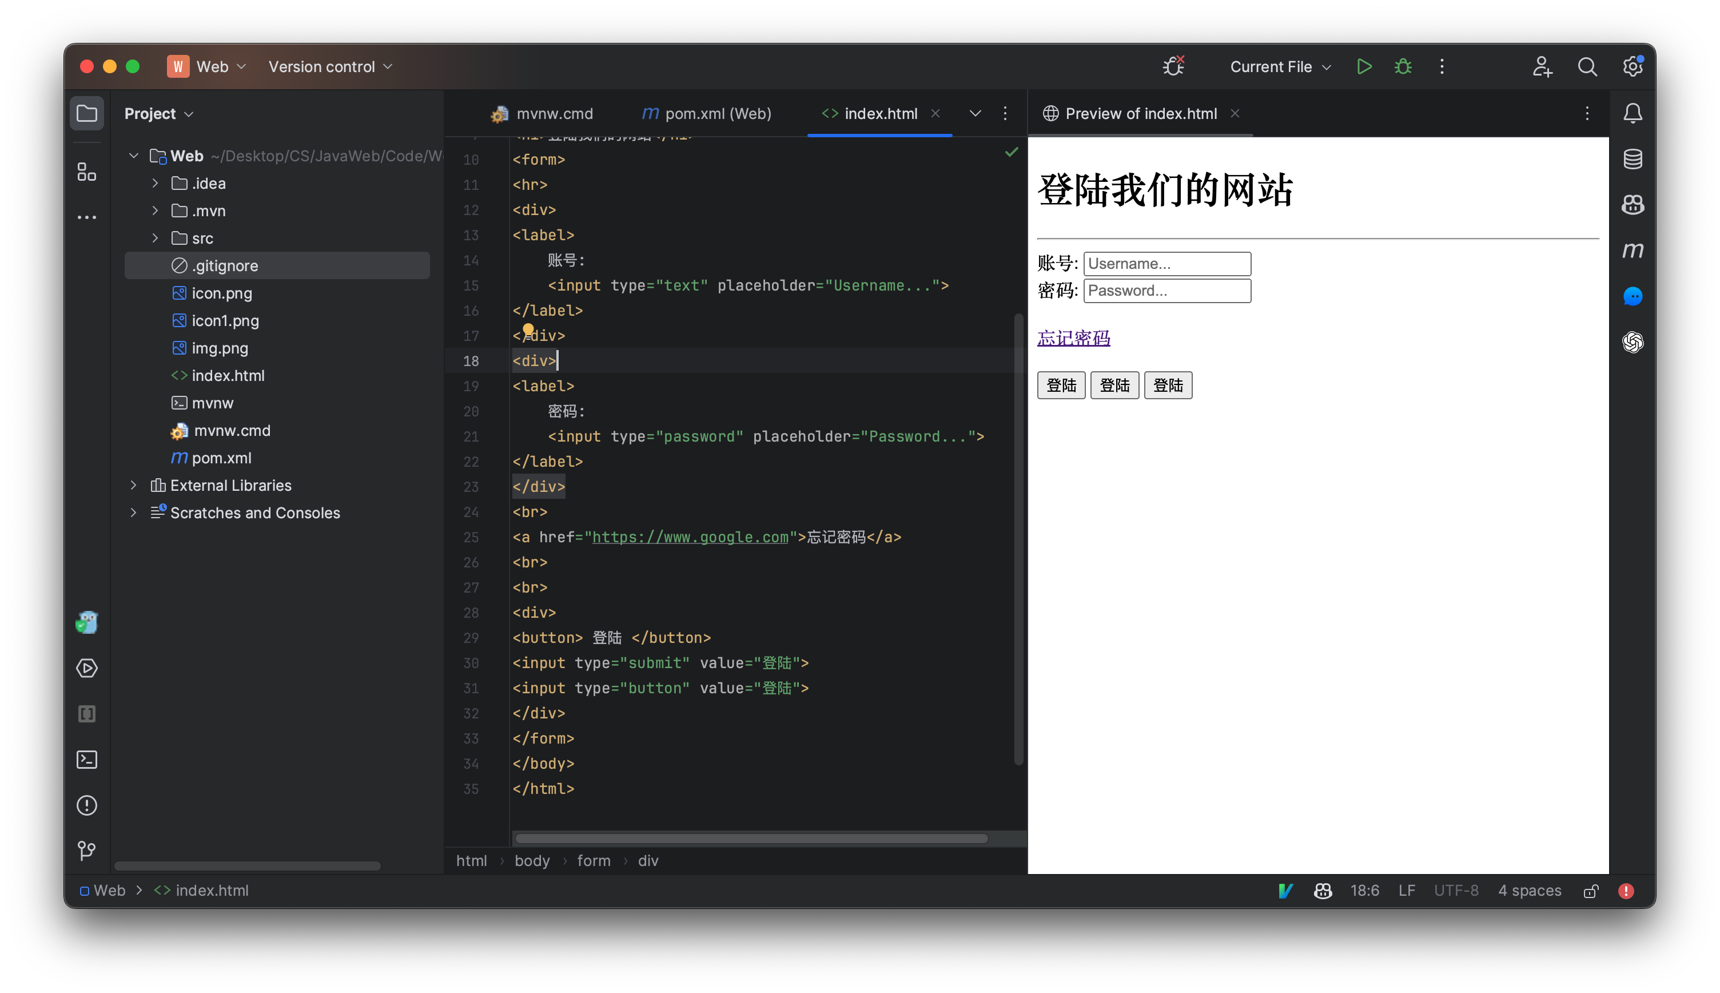Expand Scratches and Consoles node
This screenshot has height=993, width=1720.
coord(134,512)
